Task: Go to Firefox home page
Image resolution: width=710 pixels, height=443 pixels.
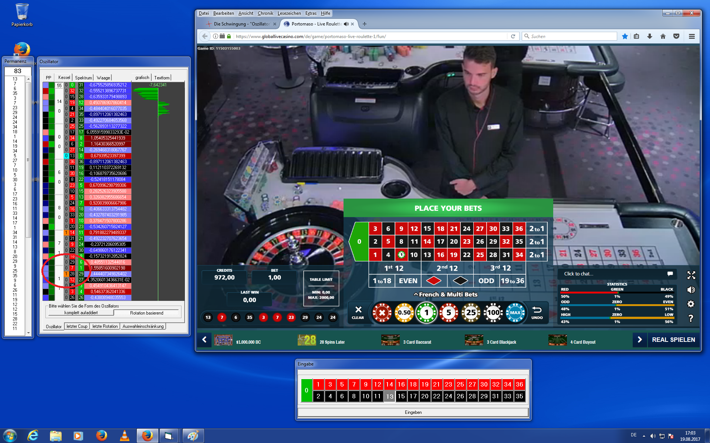Action: click(x=663, y=36)
